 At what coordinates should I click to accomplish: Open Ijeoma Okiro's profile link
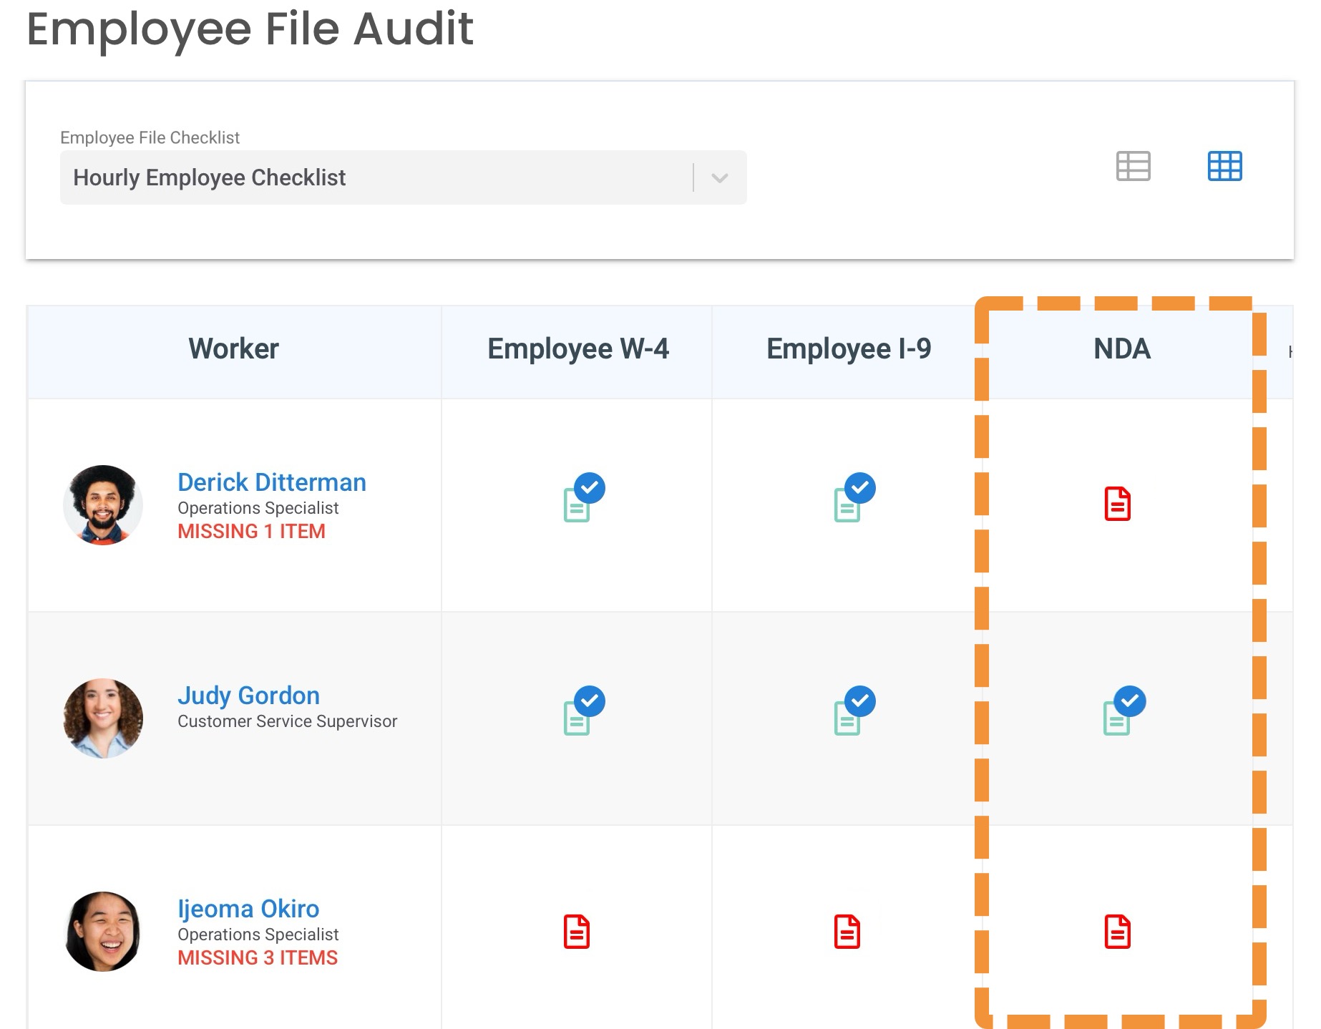[x=248, y=909]
